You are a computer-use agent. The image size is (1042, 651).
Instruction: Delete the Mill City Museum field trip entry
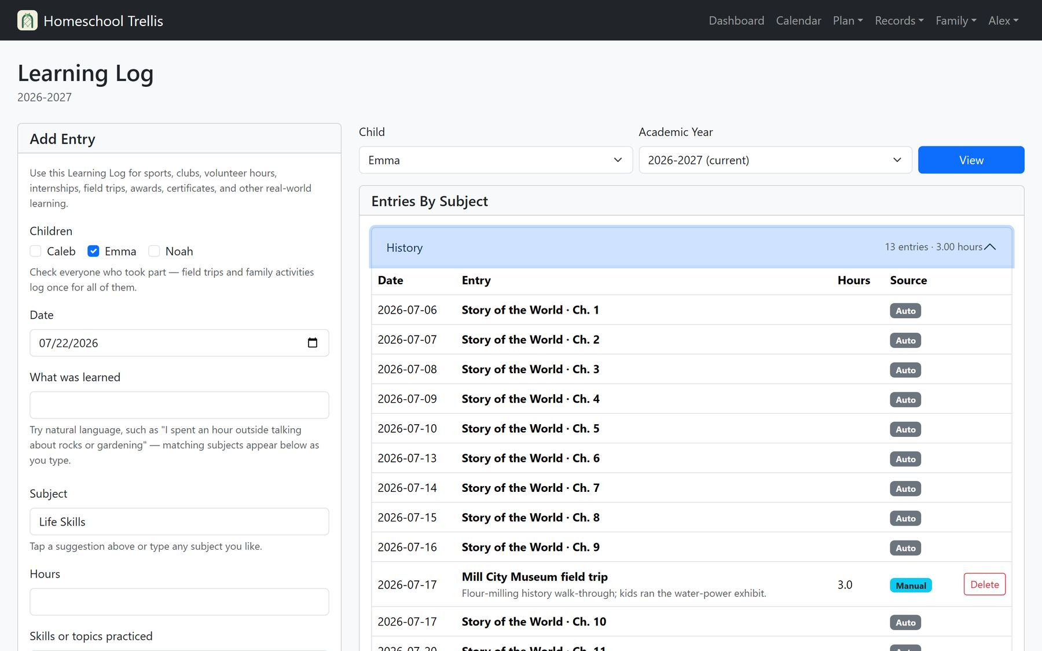click(x=984, y=584)
